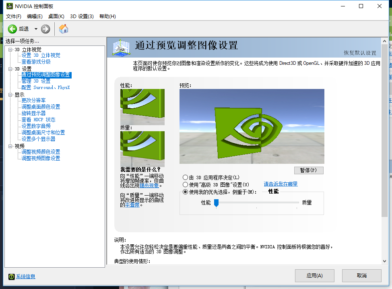This screenshot has width=392, height=289.
Task: Select 使用我的优先选择 radio option
Action: point(185,192)
